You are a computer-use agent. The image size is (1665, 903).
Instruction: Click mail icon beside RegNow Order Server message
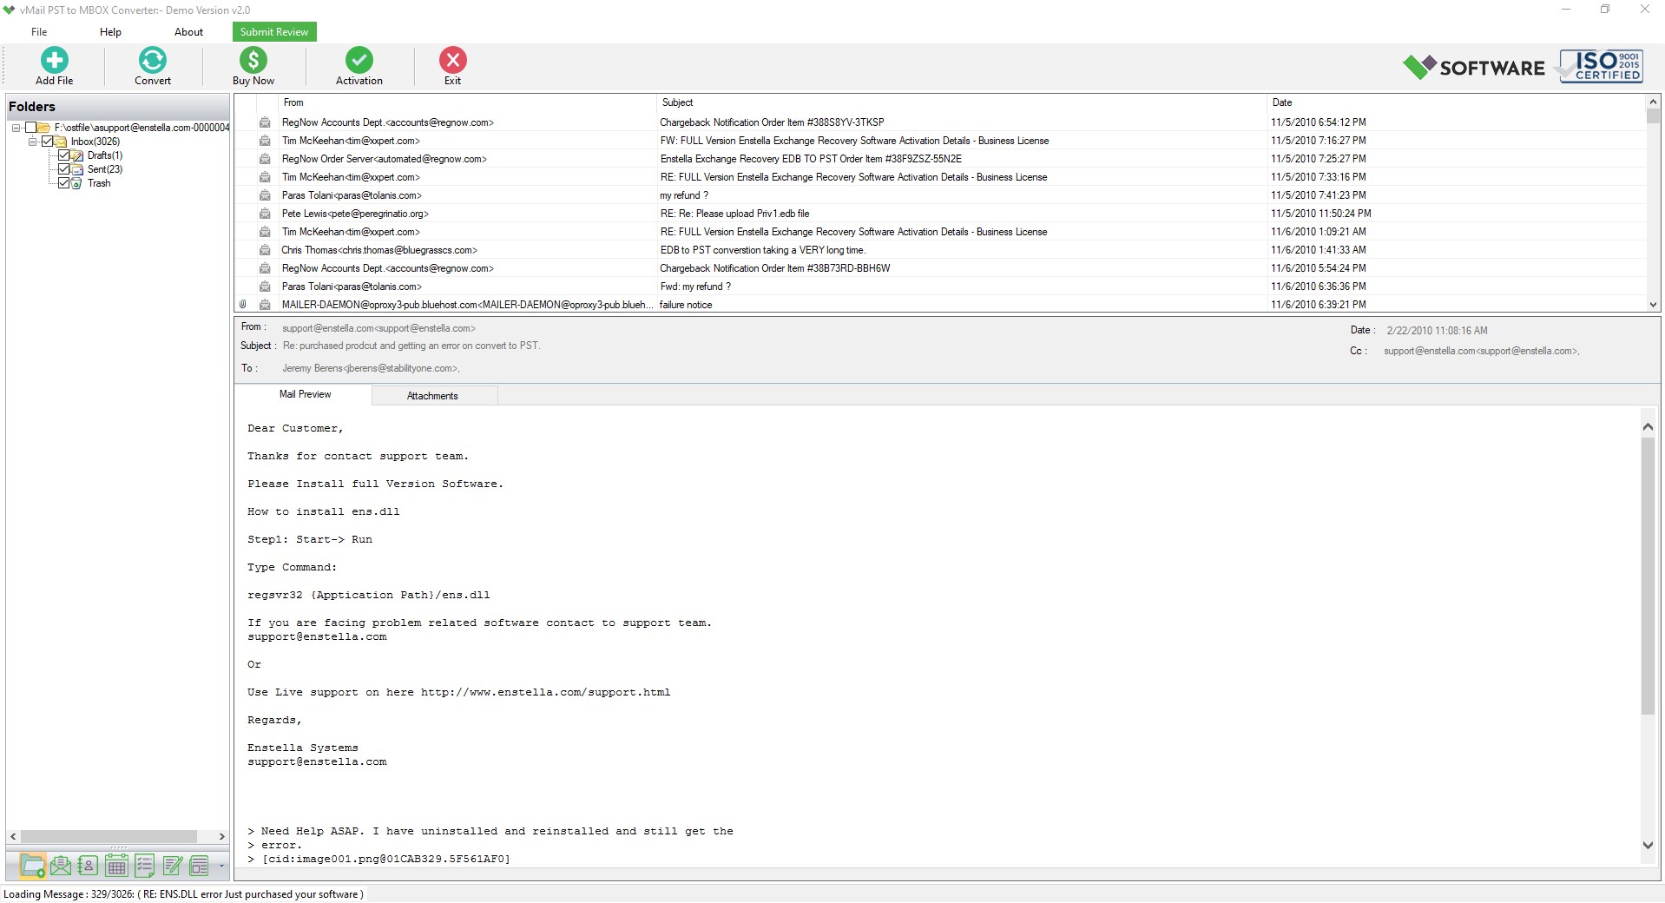265,159
